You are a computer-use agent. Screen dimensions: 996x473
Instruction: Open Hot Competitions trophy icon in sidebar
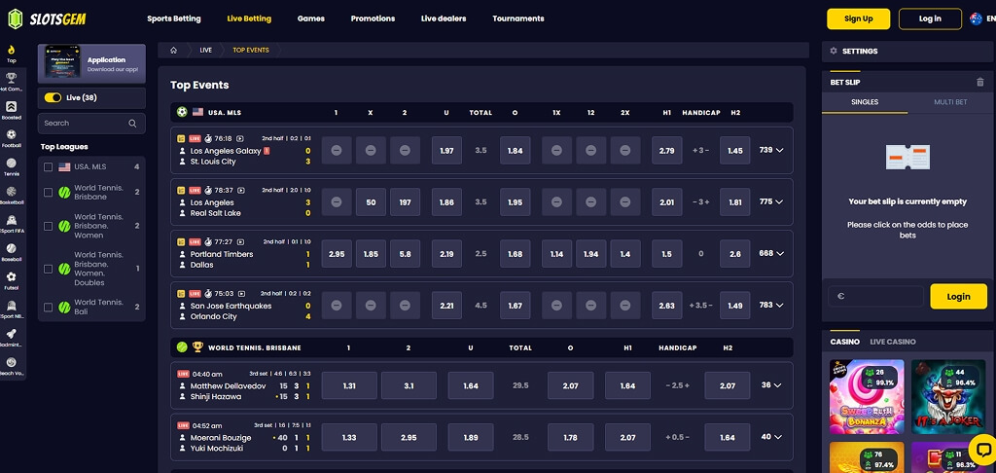click(x=12, y=78)
